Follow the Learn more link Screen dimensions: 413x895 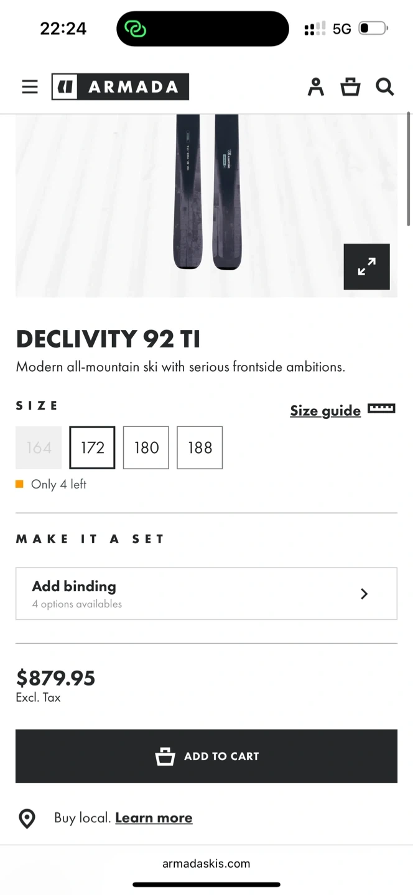(154, 818)
